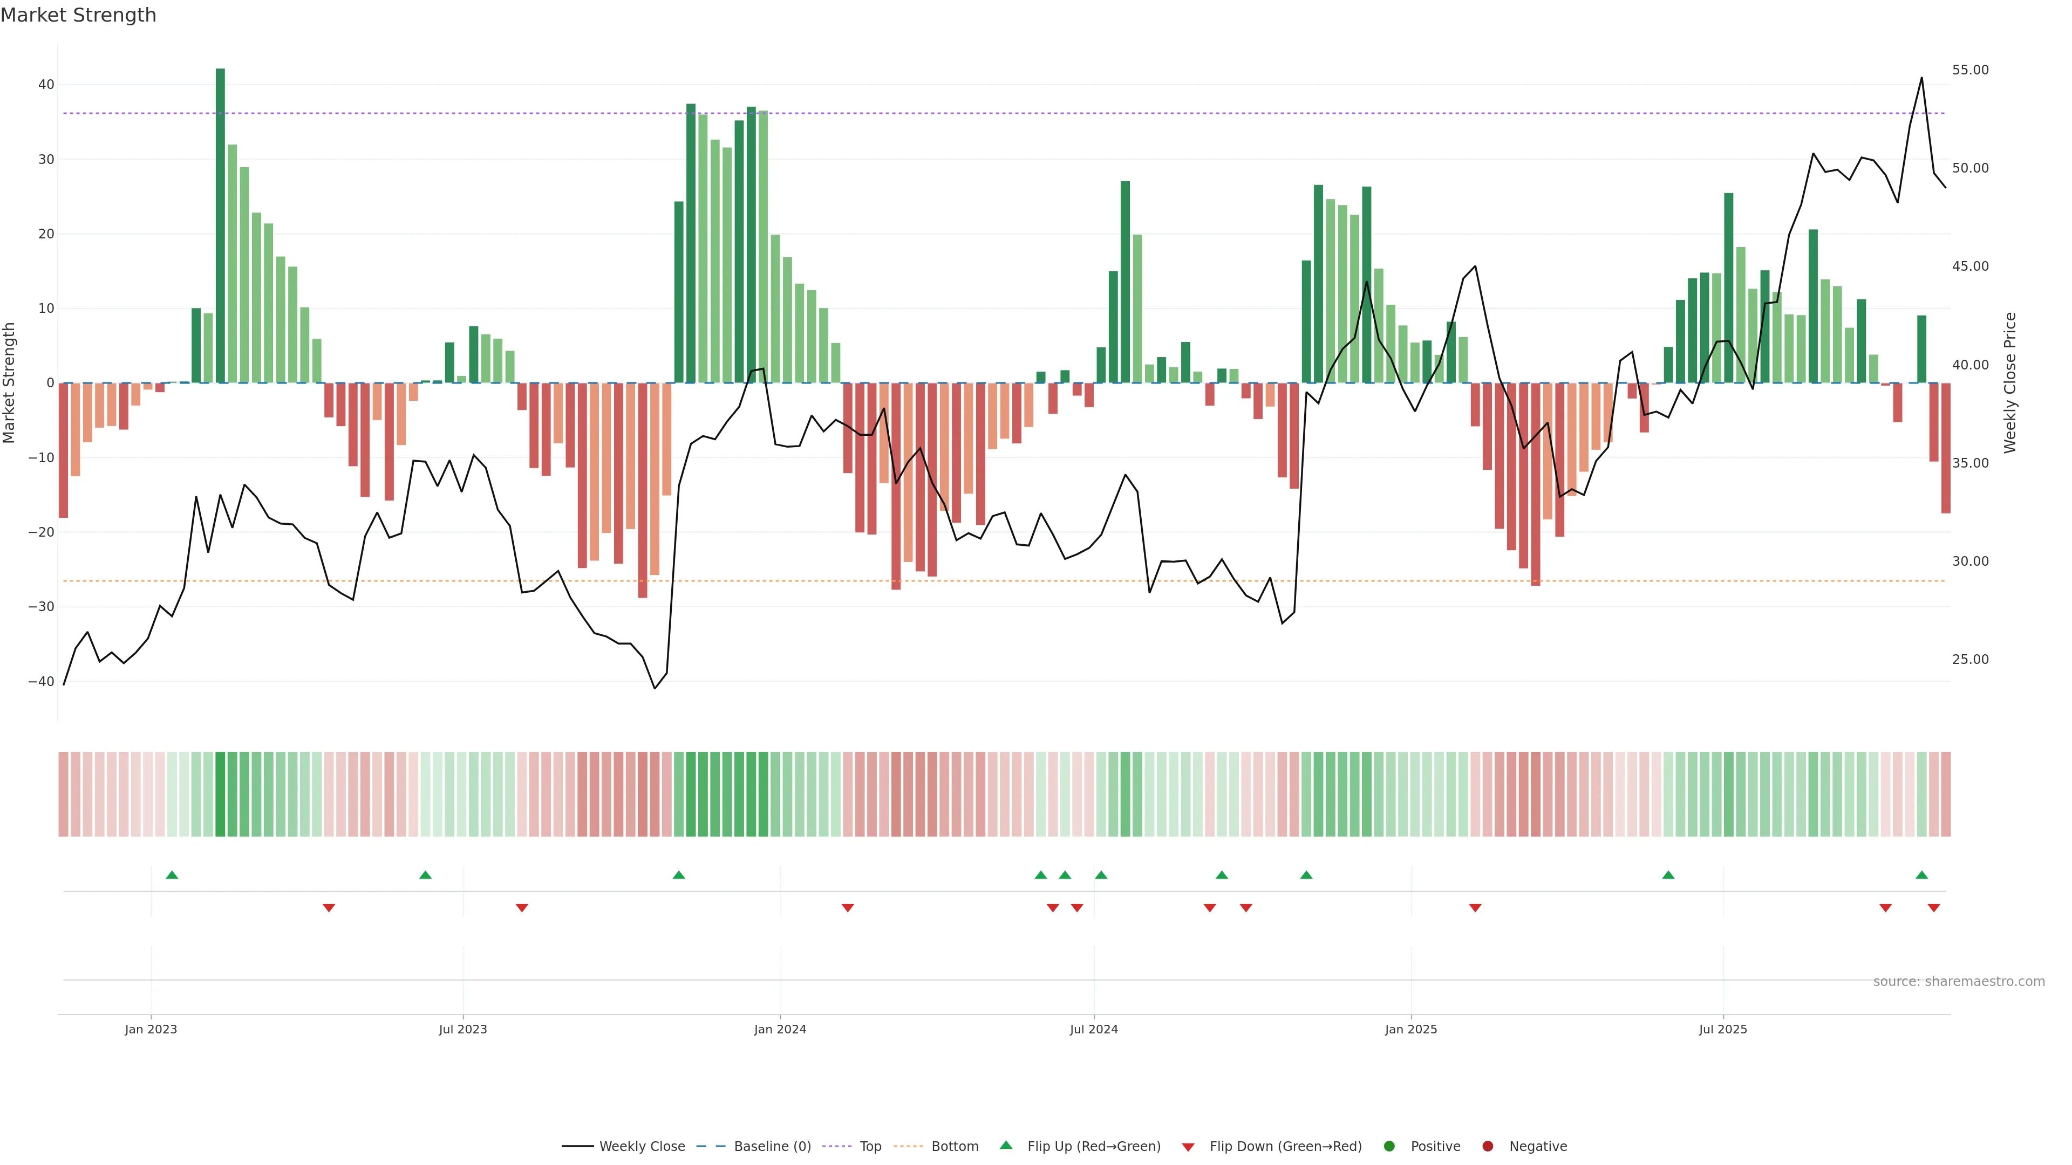Click tallest green bar above 40
The height and width of the screenshot is (1165, 2072).
[220, 225]
